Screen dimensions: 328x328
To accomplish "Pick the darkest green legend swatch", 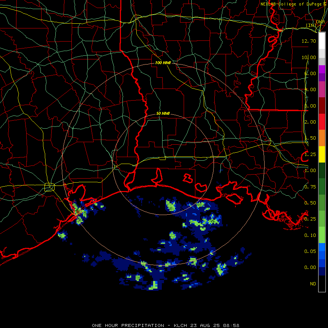I will (322, 170).
